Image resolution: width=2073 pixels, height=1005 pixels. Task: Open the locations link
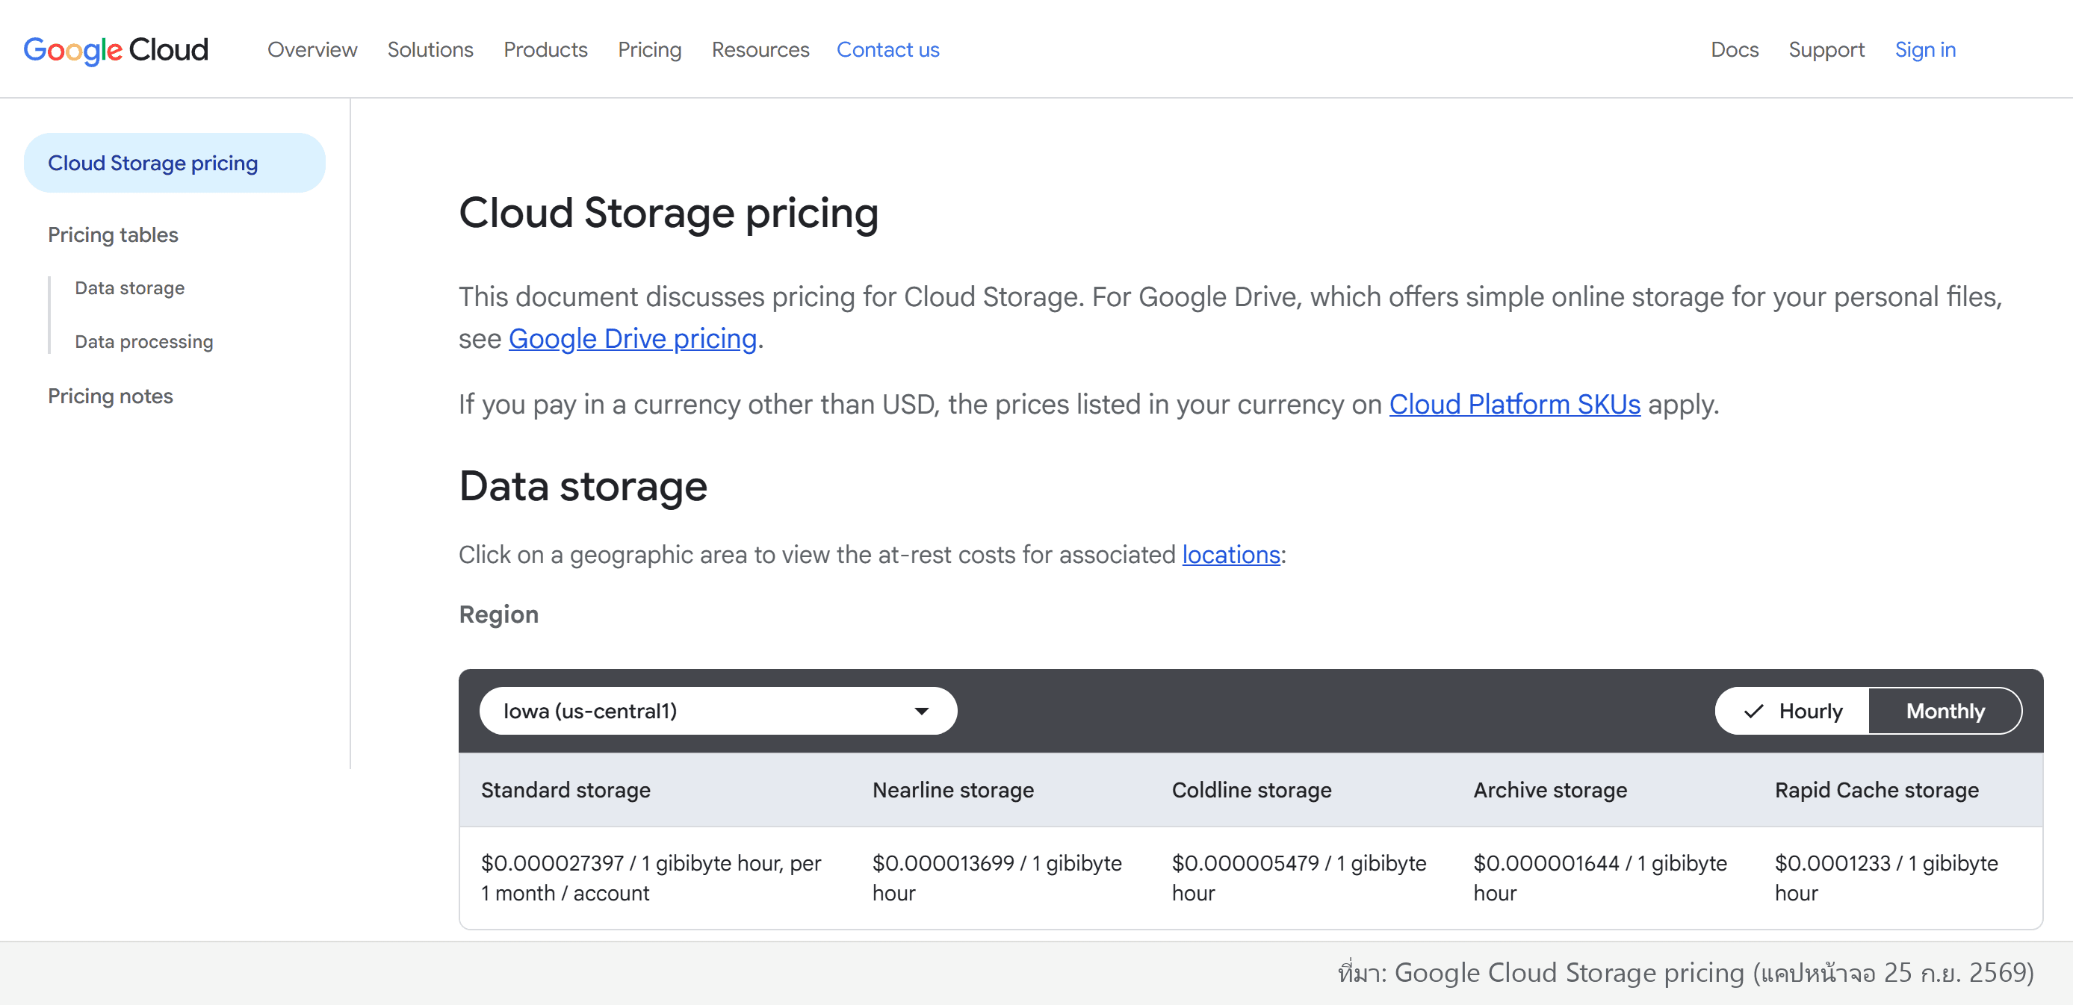[1230, 555]
